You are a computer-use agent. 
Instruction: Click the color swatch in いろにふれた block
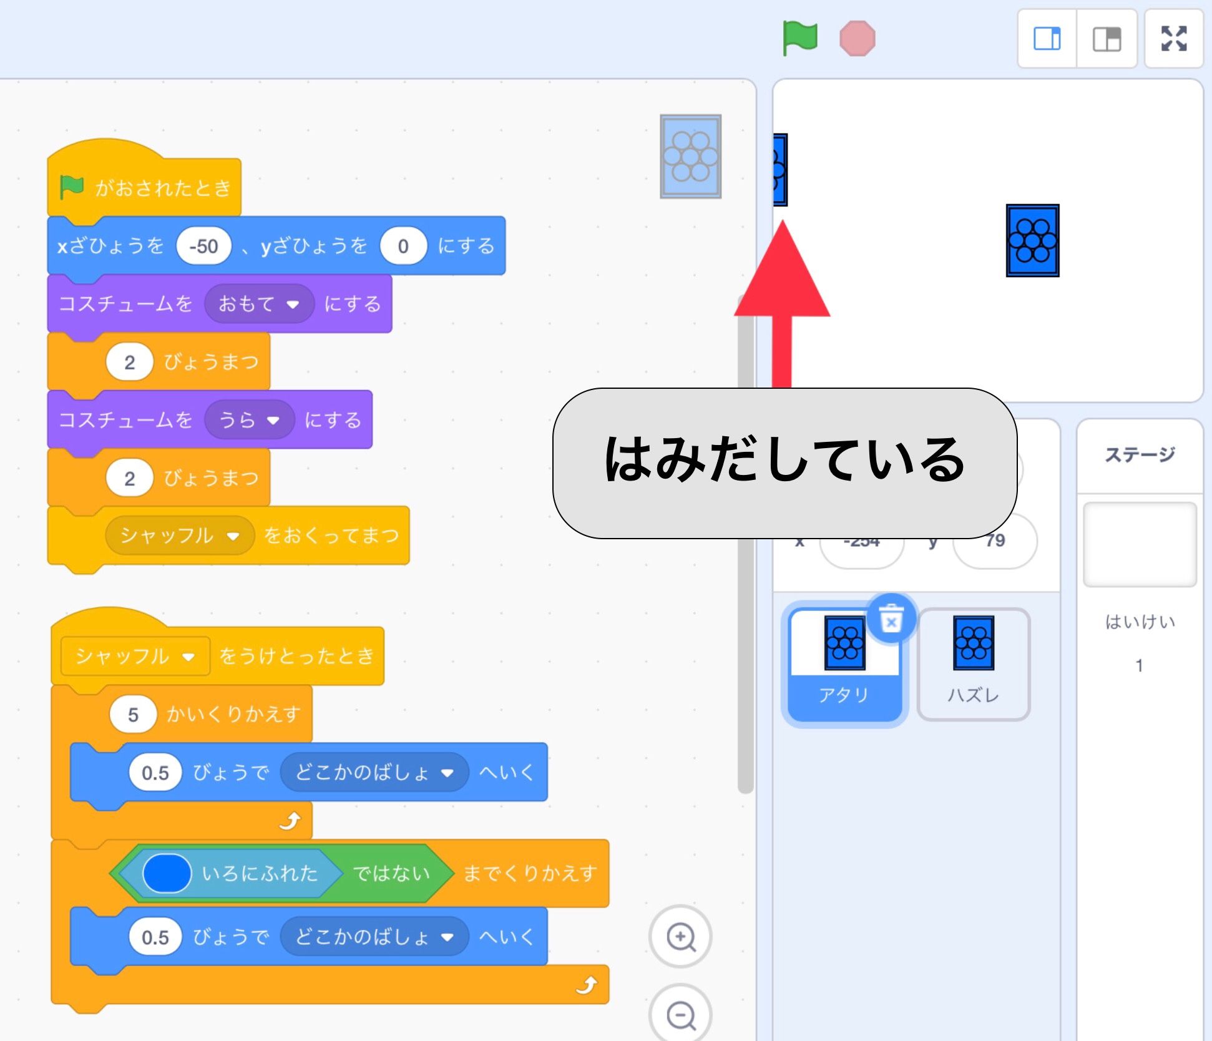pos(166,873)
